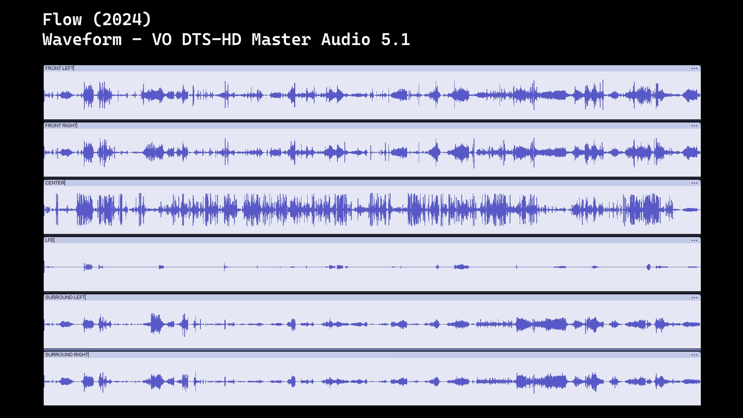Screen dimensions: 743x418
Task: Select the FRONT RIGHT track label
Action: pyautogui.click(x=61, y=125)
